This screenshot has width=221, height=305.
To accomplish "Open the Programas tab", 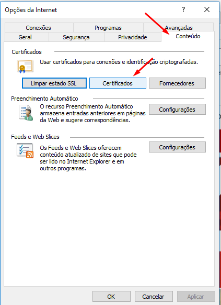I will pyautogui.click(x=108, y=28).
